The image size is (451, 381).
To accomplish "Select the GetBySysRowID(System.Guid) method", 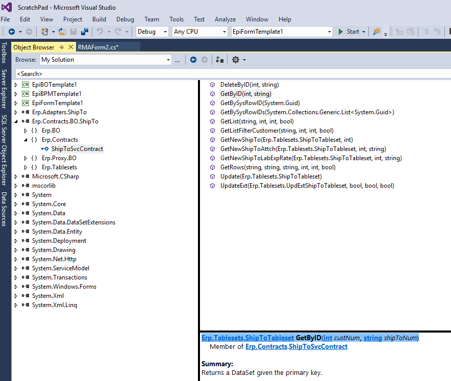I will coord(260,103).
